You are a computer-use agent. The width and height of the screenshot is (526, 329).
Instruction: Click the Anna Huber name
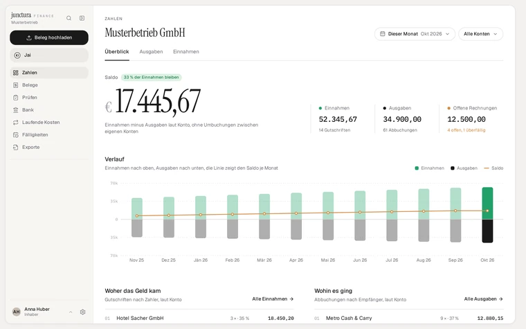click(37, 309)
